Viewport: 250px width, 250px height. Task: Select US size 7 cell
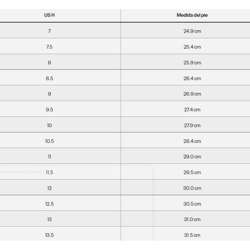pyautogui.click(x=49, y=31)
